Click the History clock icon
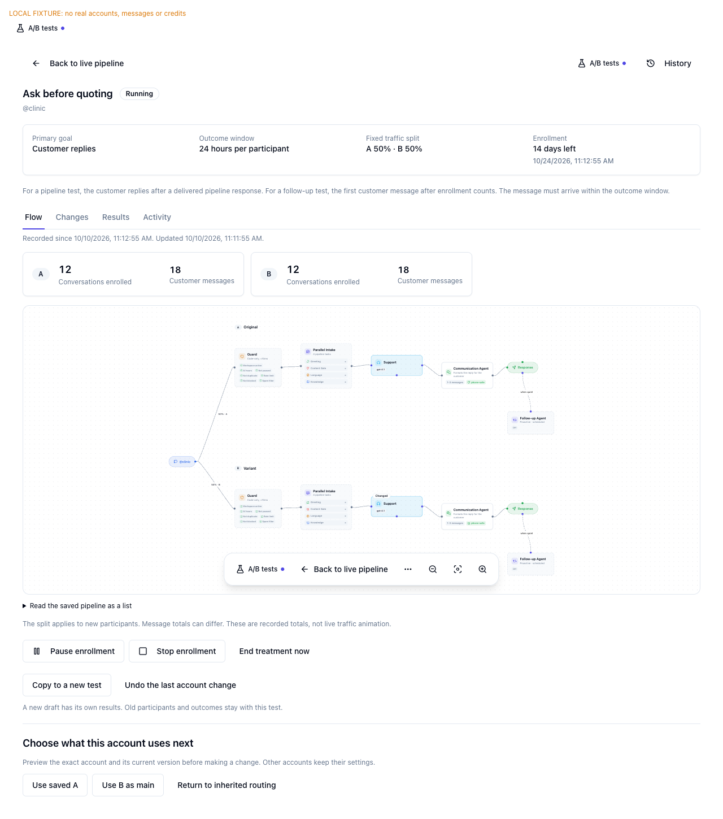723x819 pixels. pyautogui.click(x=651, y=63)
